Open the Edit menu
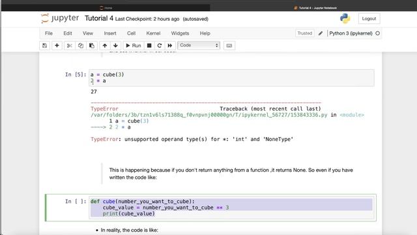 tap(68, 33)
